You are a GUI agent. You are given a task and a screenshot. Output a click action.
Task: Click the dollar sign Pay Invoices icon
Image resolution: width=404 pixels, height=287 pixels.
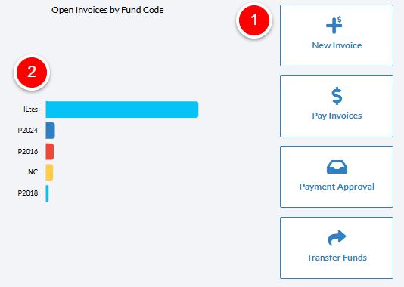point(337,96)
